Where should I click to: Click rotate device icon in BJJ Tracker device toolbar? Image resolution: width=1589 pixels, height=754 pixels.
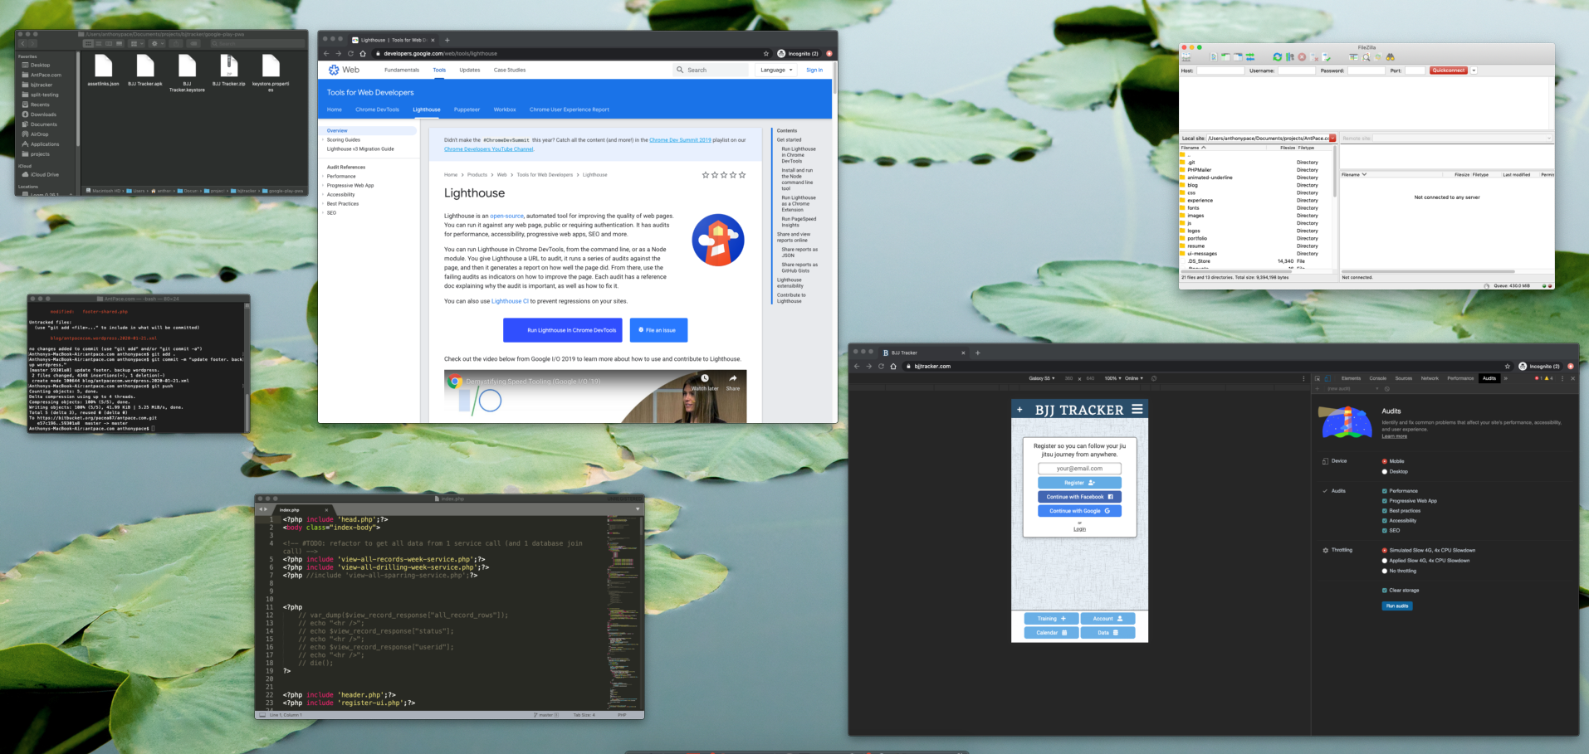click(1154, 378)
